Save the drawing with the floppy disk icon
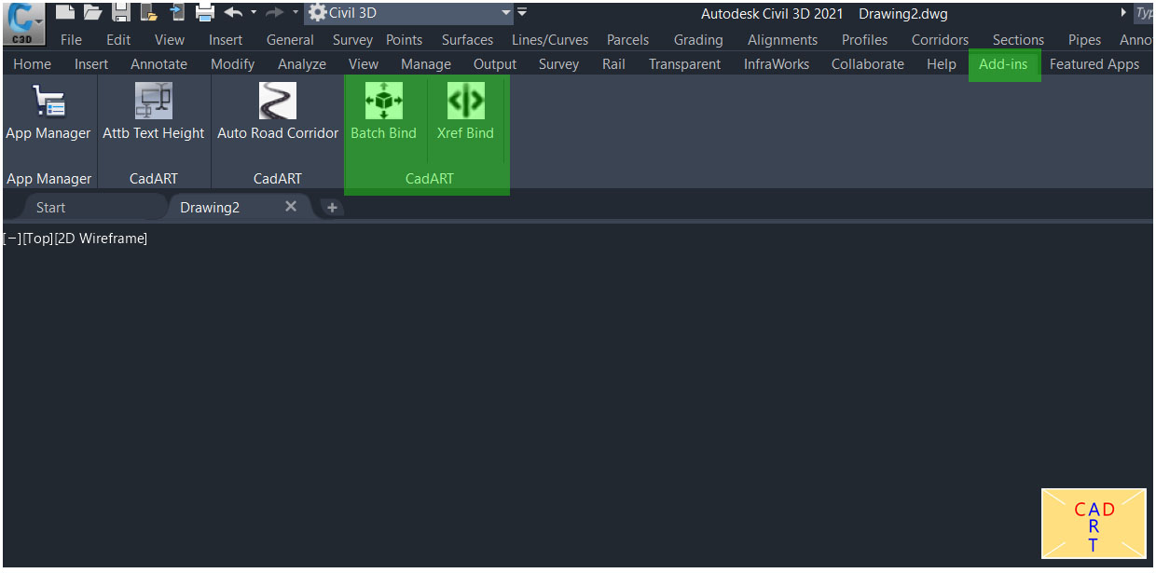Viewport: 1156px width, 573px height. [121, 12]
